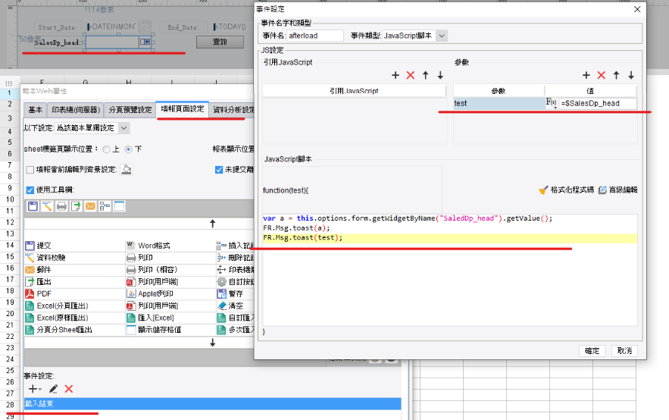The image size is (669, 420).
Task: Select the 提交 tool in the list
Action: [x=39, y=246]
